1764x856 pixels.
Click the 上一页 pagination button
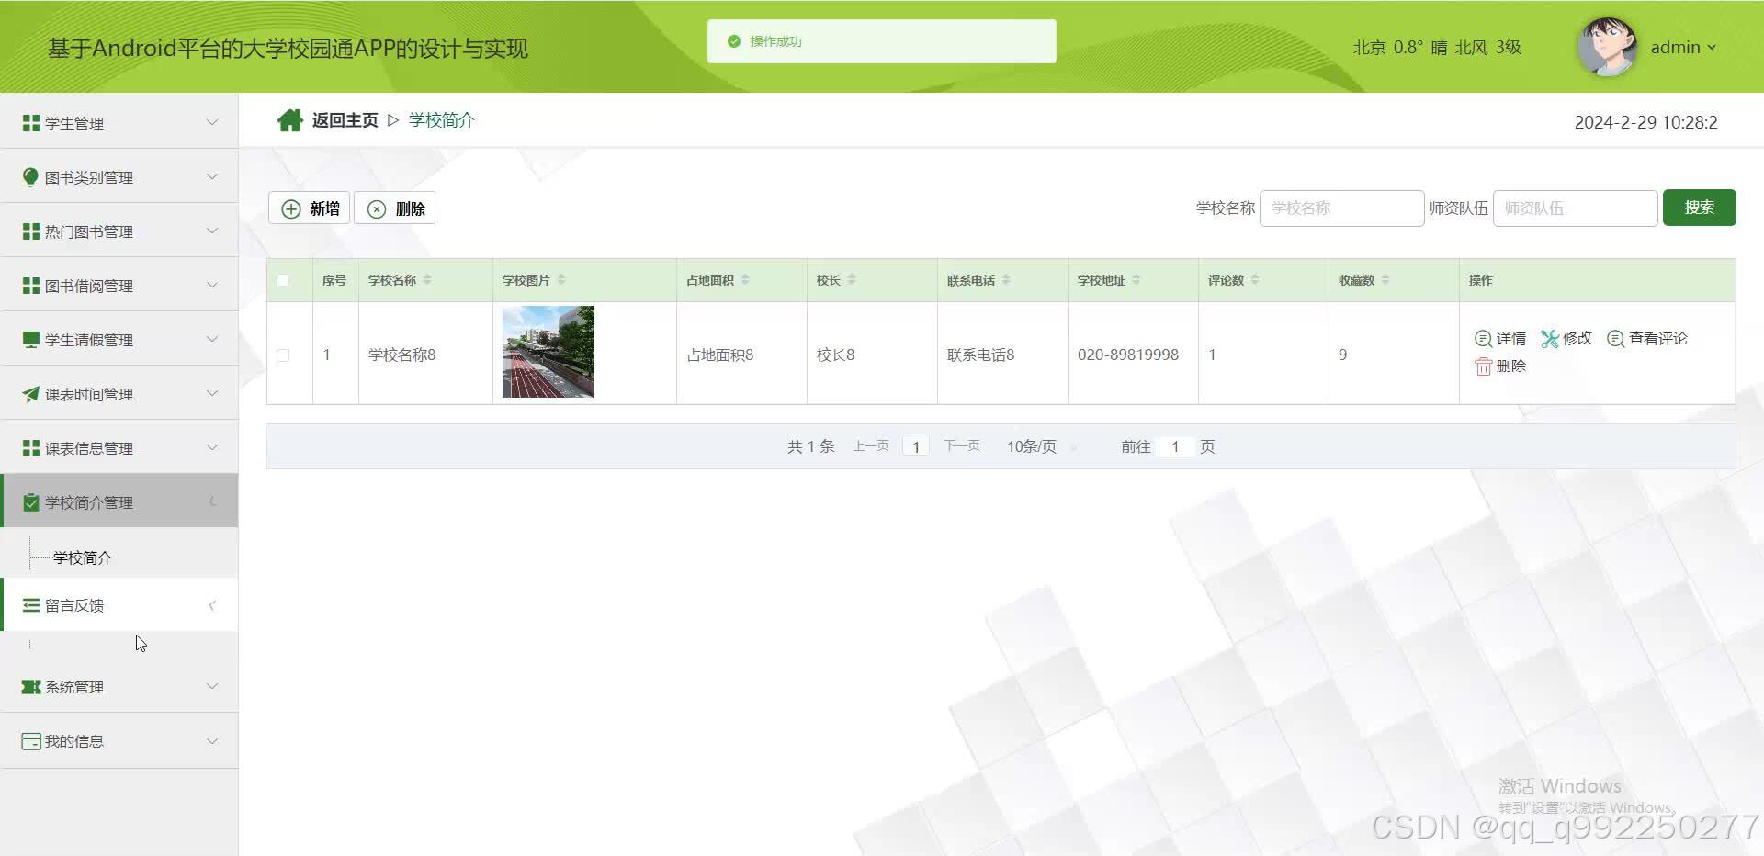[x=870, y=446]
